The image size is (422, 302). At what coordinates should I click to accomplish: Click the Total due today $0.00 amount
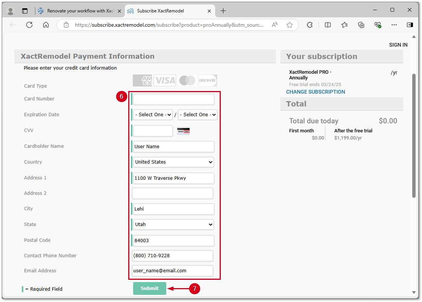[388, 121]
